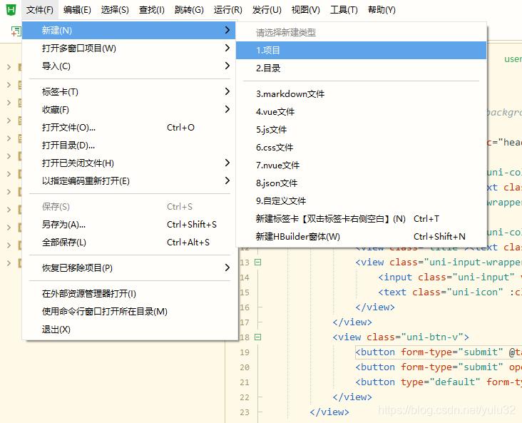Expand the 恢复已移除项目(P) submenu
The height and width of the screenshot is (423, 522).
point(227,268)
